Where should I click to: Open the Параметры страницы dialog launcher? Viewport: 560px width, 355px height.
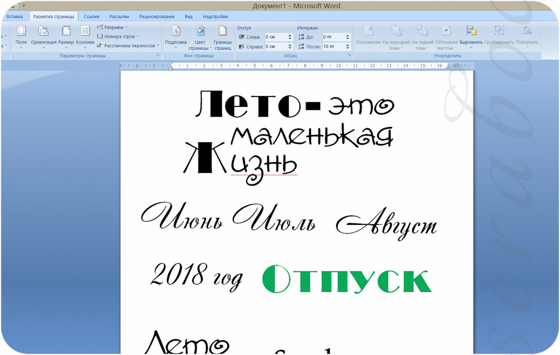[x=158, y=56]
